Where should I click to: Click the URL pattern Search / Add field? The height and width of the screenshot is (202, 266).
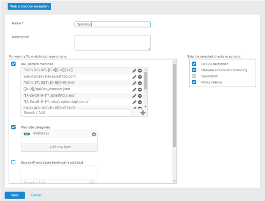pyautogui.click(x=76, y=113)
